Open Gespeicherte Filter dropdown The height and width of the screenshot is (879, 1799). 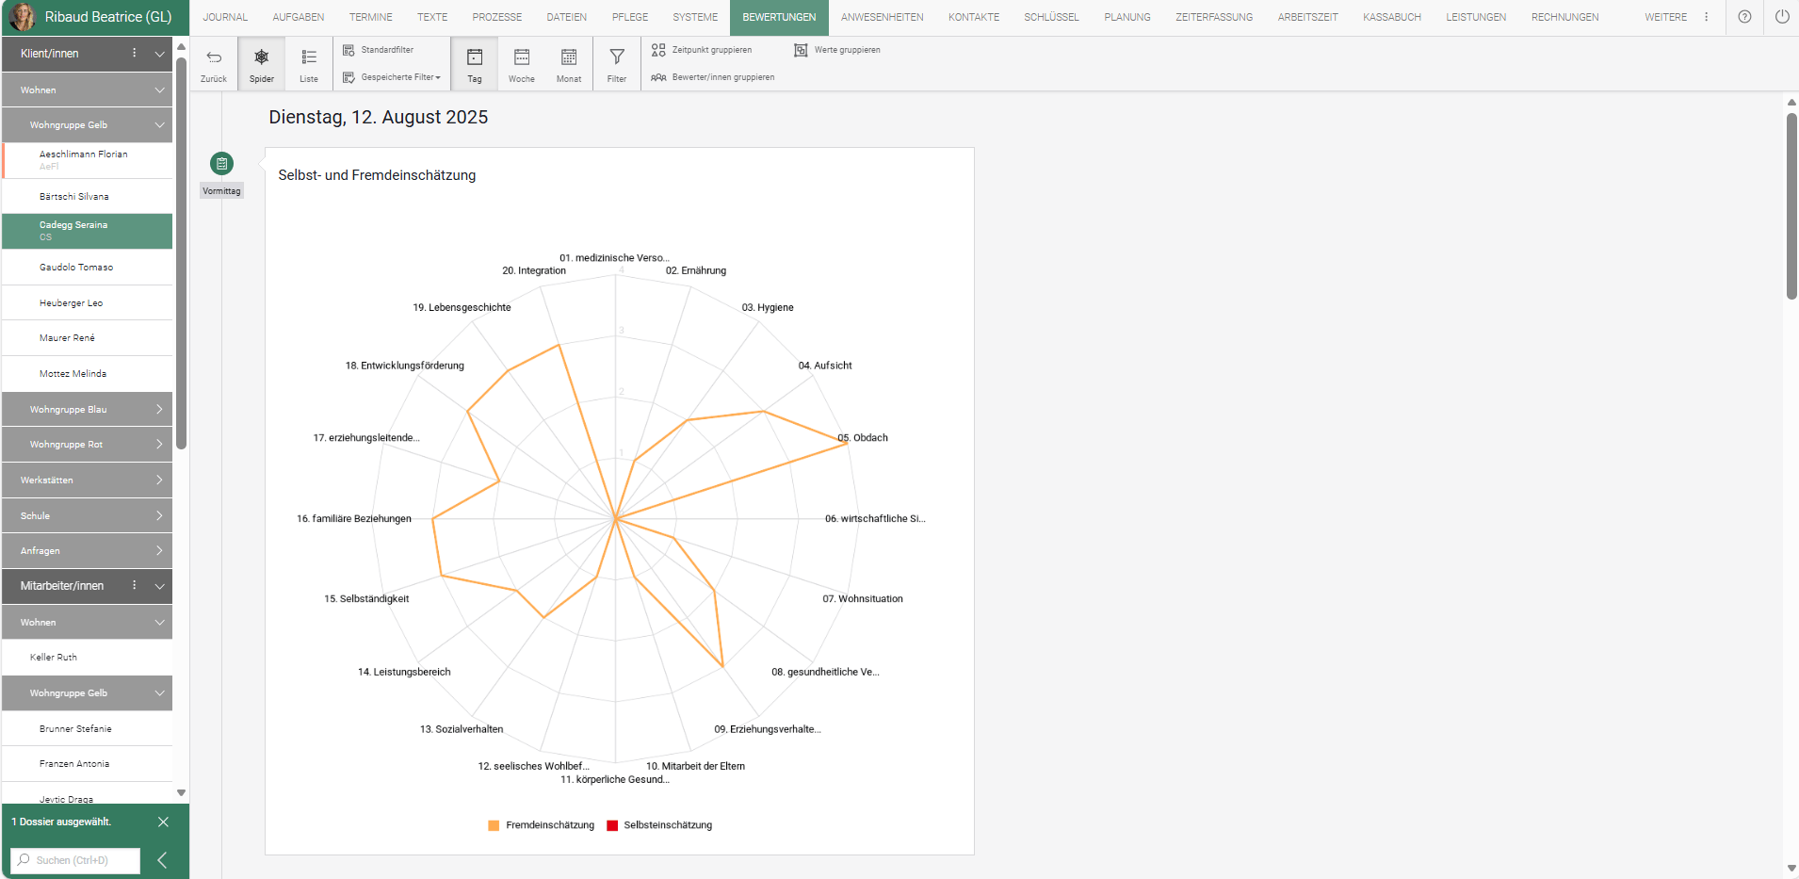[x=392, y=77]
